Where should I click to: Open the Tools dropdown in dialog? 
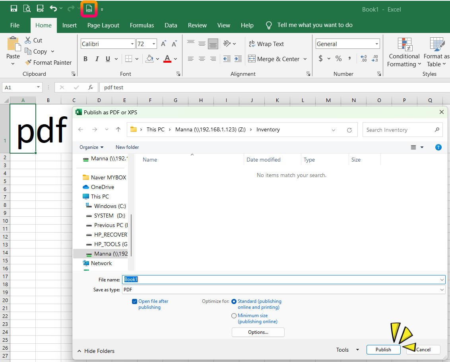[x=347, y=350]
